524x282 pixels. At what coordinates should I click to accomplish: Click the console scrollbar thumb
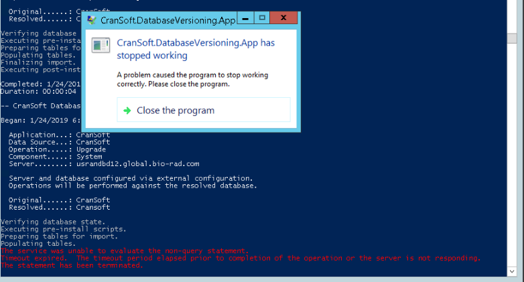(512, 38)
